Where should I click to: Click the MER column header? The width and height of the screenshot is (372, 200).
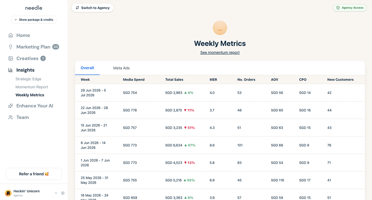pos(213,80)
